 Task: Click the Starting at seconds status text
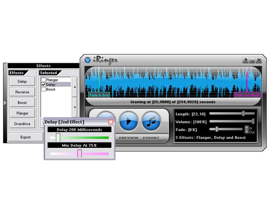173,102
